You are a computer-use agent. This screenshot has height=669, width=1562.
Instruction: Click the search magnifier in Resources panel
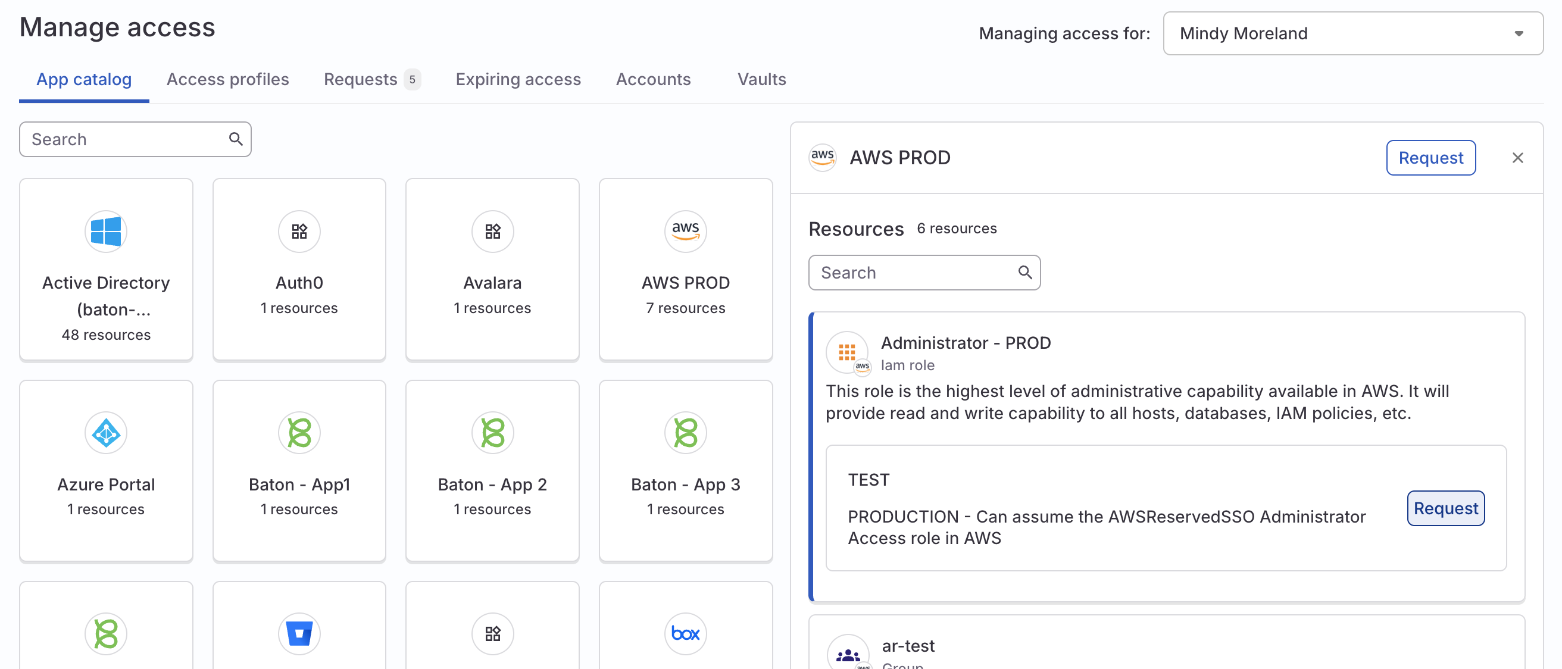click(x=1026, y=273)
